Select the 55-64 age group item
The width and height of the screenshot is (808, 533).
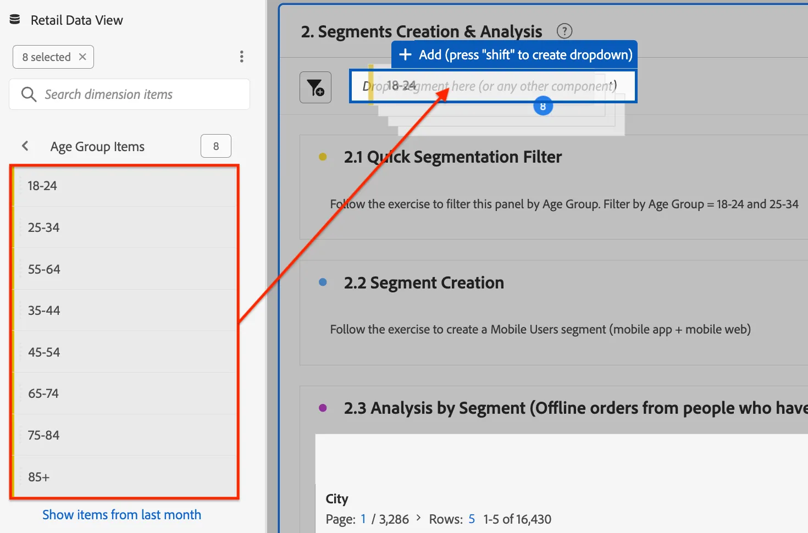coord(125,269)
